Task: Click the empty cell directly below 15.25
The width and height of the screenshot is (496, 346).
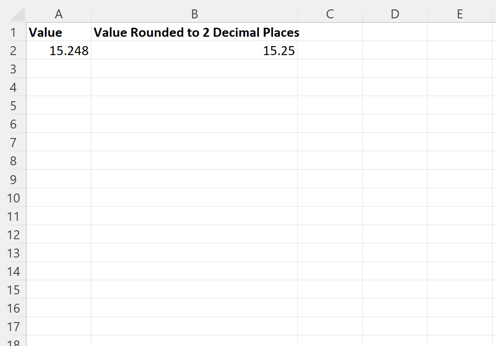Action: pyautogui.click(x=194, y=69)
